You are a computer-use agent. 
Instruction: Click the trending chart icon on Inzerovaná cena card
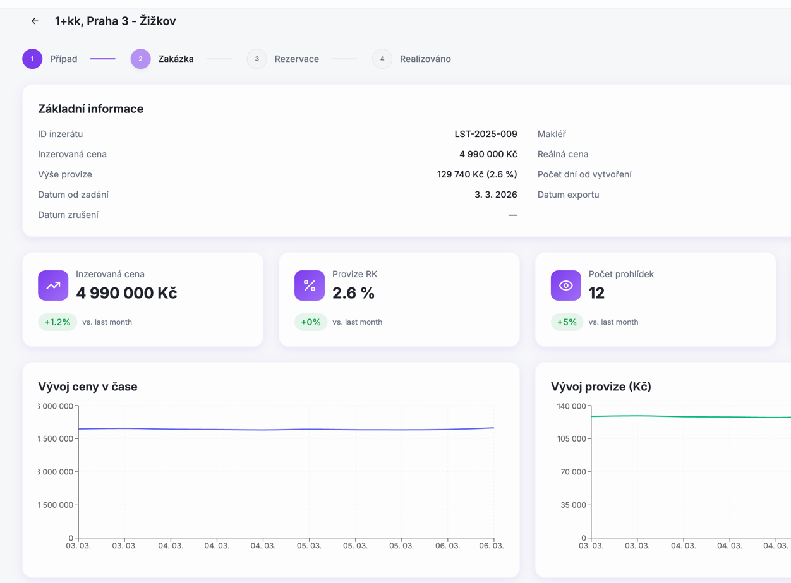[52, 285]
